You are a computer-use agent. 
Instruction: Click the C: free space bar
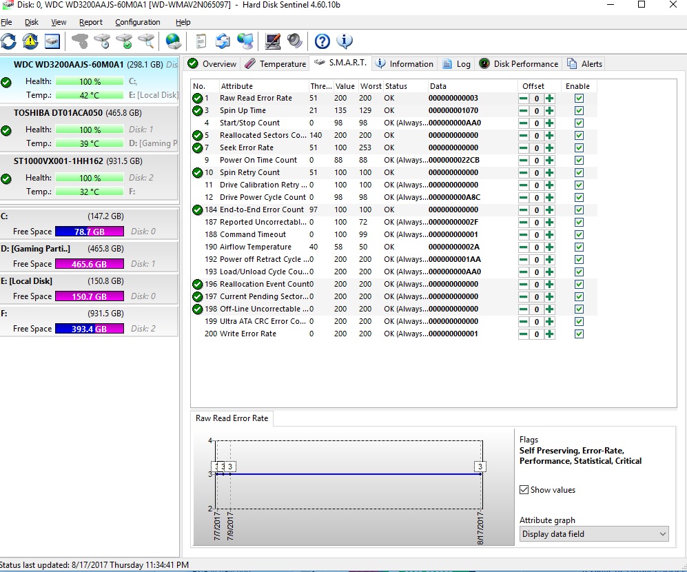[90, 232]
